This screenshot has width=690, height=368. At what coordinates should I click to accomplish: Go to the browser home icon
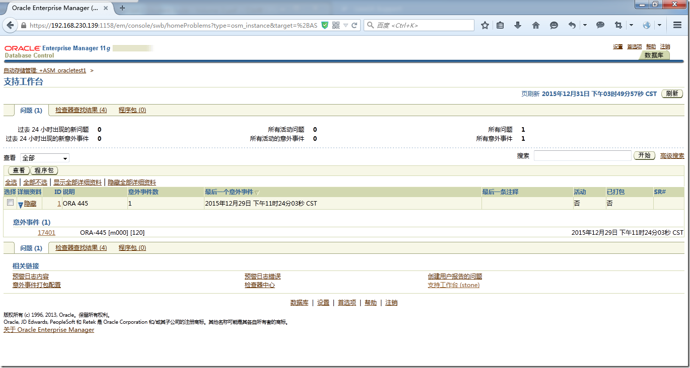coord(535,25)
